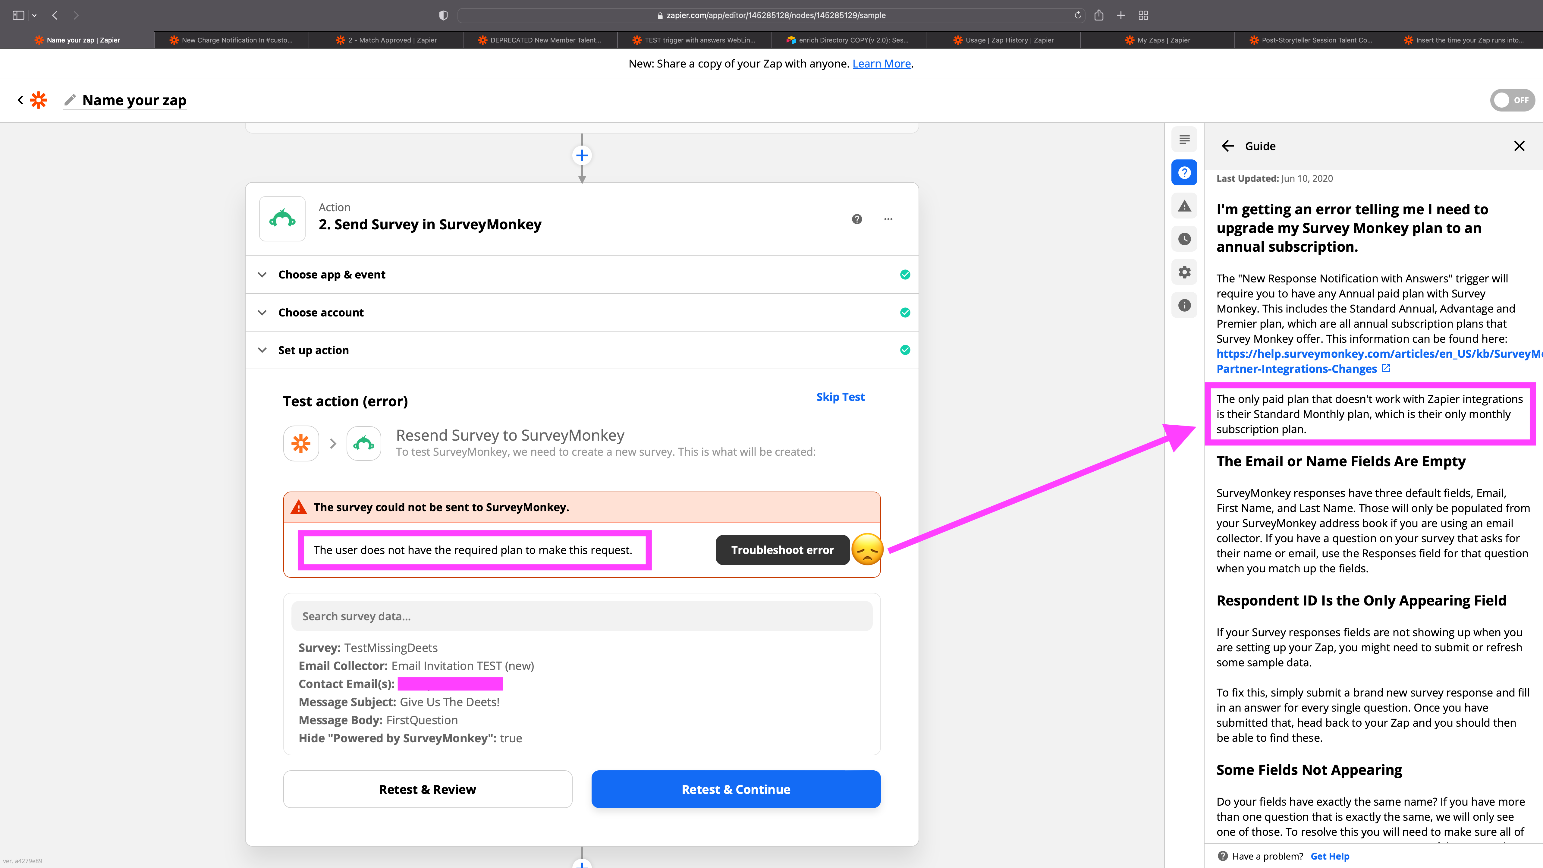Select 'Message Subject: Give Us The Deets!' text
1543x868 pixels.
pyautogui.click(x=399, y=701)
